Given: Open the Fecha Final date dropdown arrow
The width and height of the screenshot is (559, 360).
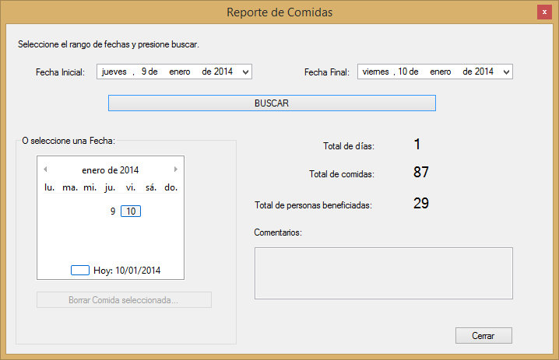Looking at the screenshot, I should [x=506, y=72].
